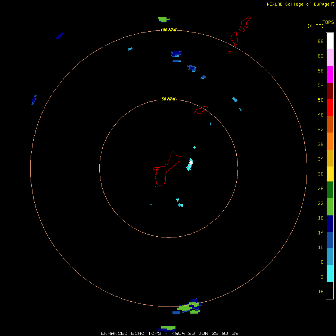This screenshot has width=336, height=336.
Task: Click the light pink legend swatch
Action: click(330, 57)
